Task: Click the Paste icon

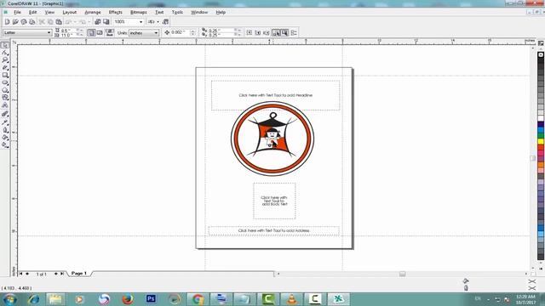Action: pyautogui.click(x=59, y=21)
